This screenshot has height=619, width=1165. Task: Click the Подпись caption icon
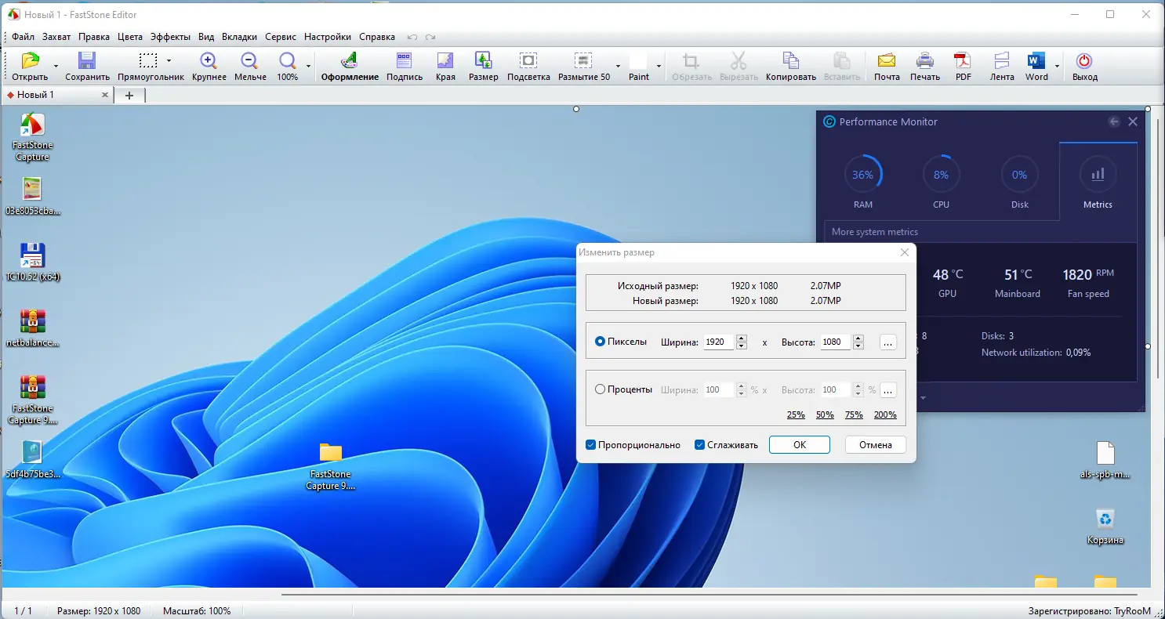point(404,62)
